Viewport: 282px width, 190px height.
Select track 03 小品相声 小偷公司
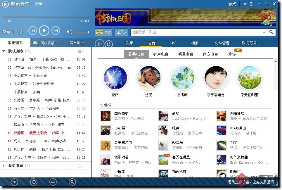[46, 76]
